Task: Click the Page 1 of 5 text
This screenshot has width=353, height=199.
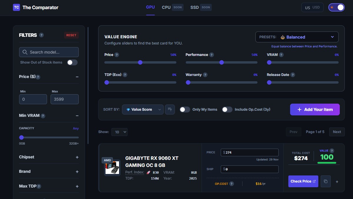Action: 315,132
